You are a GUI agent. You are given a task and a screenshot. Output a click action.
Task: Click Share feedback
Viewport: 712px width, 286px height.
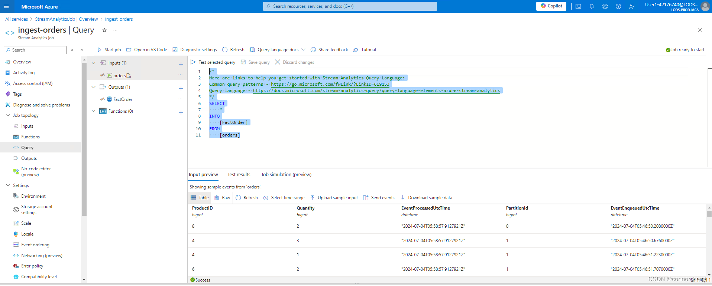click(329, 50)
